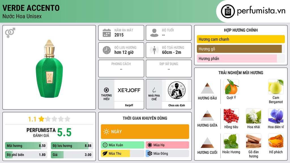290x163 pixels.
Task: Click the Hương giữa pyramid icon
Action: 207,115
